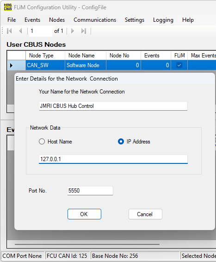Click the Port No. field showing 5550

click(x=90, y=191)
